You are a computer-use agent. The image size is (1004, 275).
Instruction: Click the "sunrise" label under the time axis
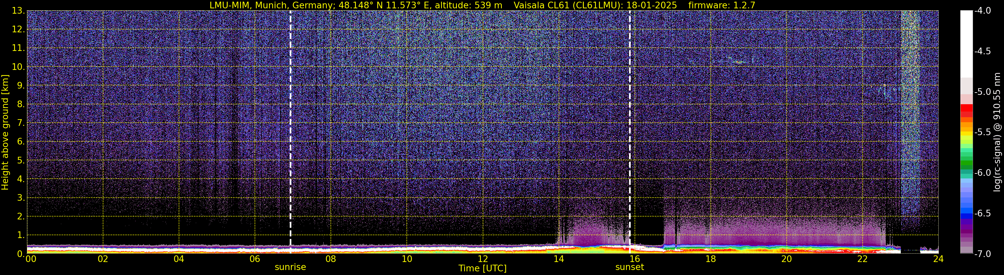290,267
